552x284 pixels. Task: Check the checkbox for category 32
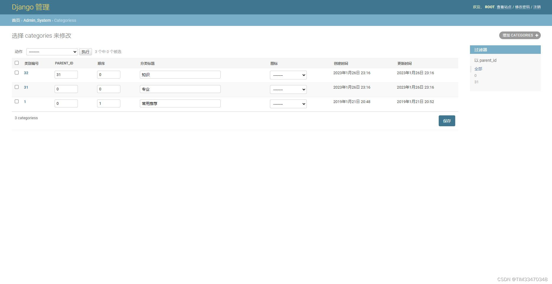pos(17,72)
